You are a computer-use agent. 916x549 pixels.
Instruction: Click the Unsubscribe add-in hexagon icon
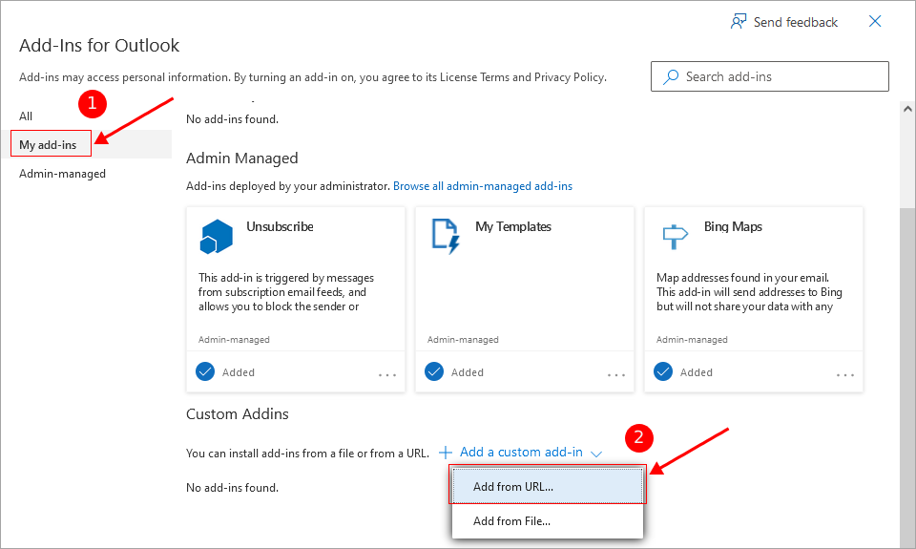click(x=216, y=236)
